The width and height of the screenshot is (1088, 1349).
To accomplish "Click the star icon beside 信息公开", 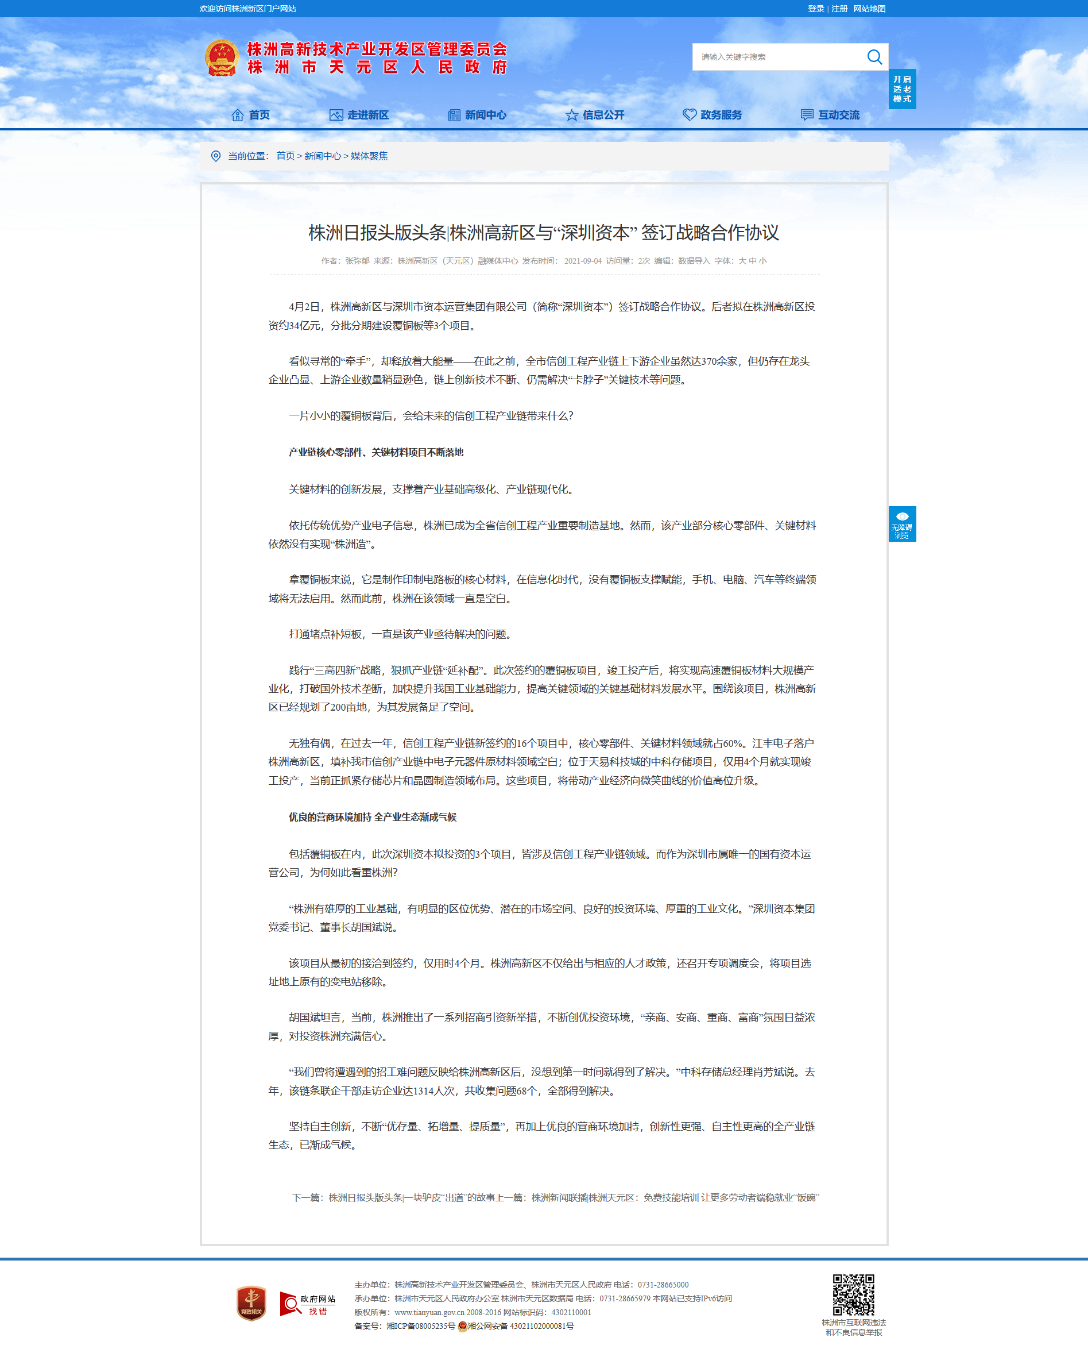I will pos(572,115).
